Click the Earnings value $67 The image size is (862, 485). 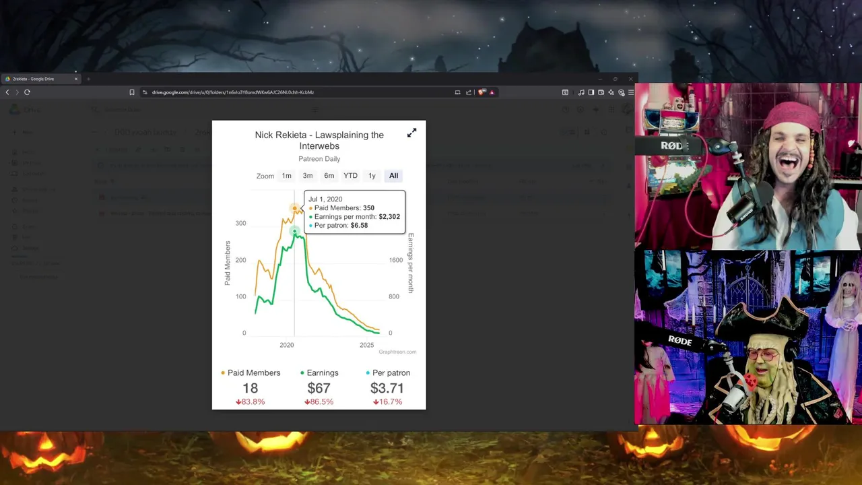[x=319, y=388]
